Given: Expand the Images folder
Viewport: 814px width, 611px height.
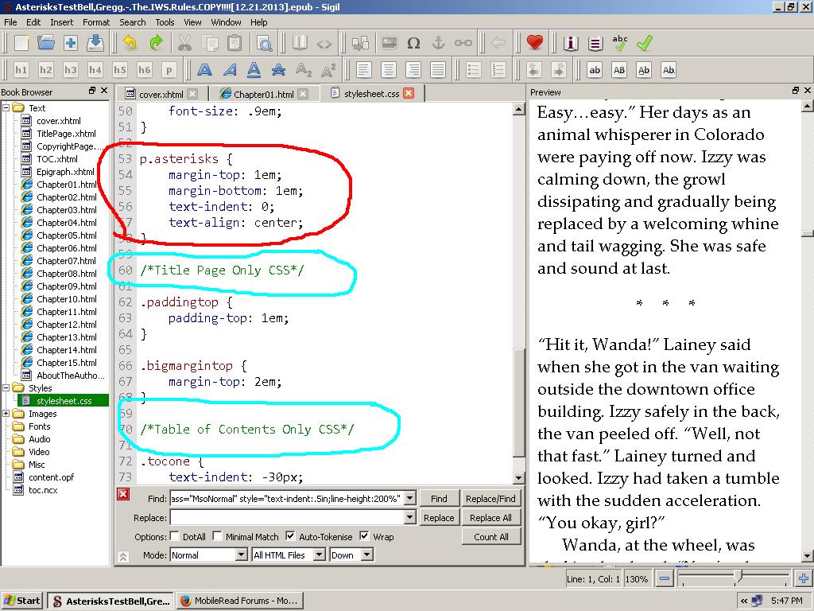Looking at the screenshot, I should click(6, 414).
